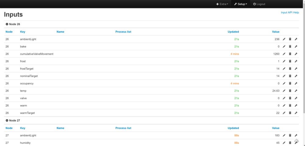Open Input API Help link
Screen dimensions: 305x146
point(290,12)
